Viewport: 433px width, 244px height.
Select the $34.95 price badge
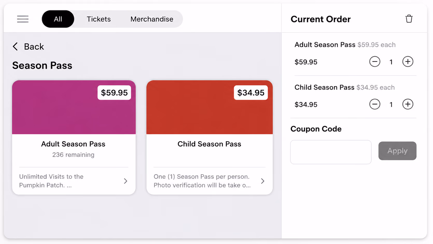(251, 92)
